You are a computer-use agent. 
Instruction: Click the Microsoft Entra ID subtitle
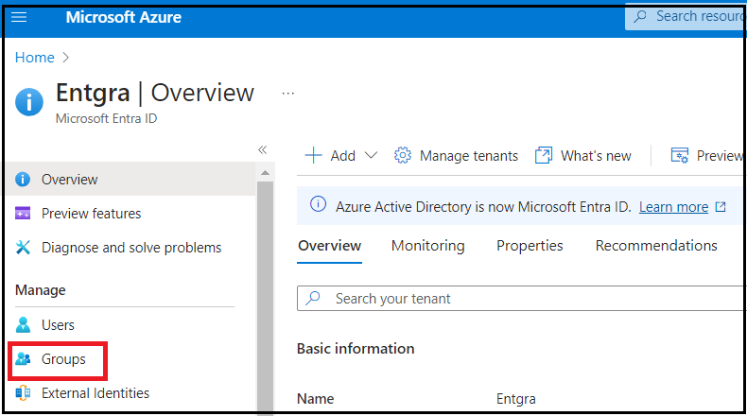tap(106, 118)
